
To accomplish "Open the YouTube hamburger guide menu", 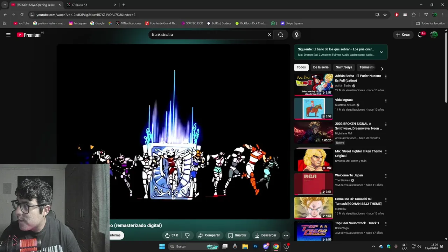I will tap(8, 35).
